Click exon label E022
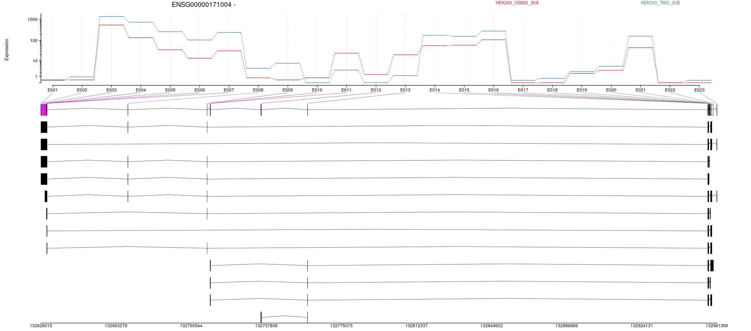Image resolution: width=751 pixels, height=331 pixels. [x=670, y=90]
